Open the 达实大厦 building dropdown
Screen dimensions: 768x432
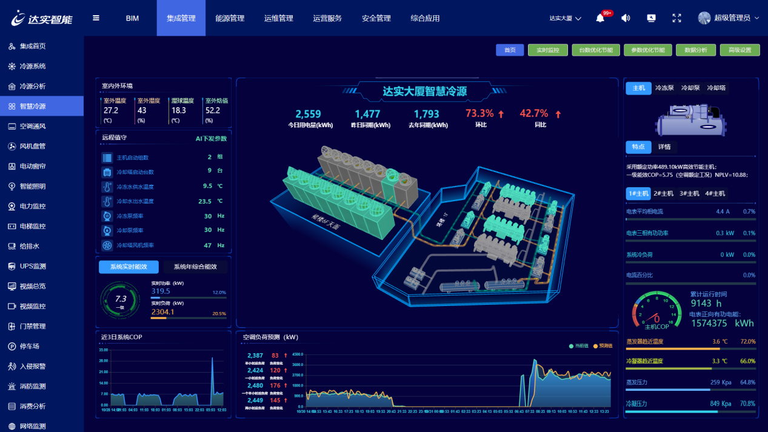point(566,18)
